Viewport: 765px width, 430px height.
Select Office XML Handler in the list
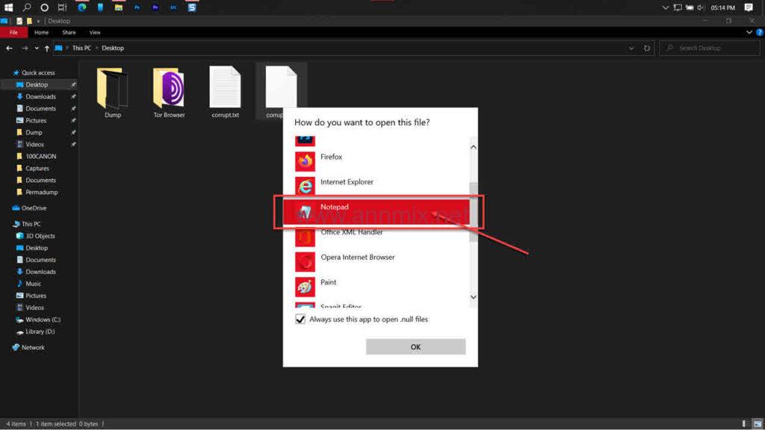tap(351, 233)
